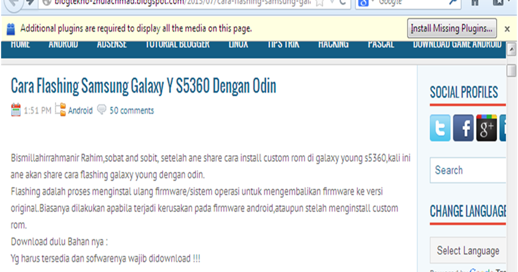
Task: Click the scrollbar up arrow
Action: click(511, 50)
